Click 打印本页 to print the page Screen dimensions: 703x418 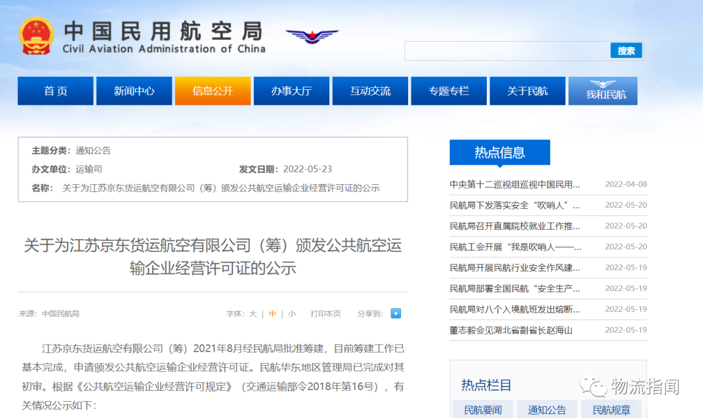[325, 313]
